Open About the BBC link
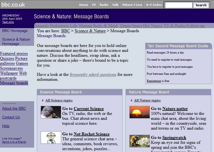This screenshot has width=214, height=152. pos(14,109)
